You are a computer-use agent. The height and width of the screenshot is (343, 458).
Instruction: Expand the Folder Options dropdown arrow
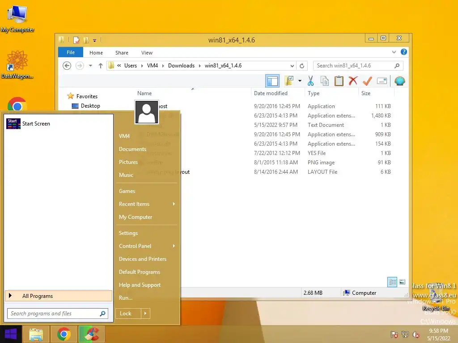[x=300, y=81]
